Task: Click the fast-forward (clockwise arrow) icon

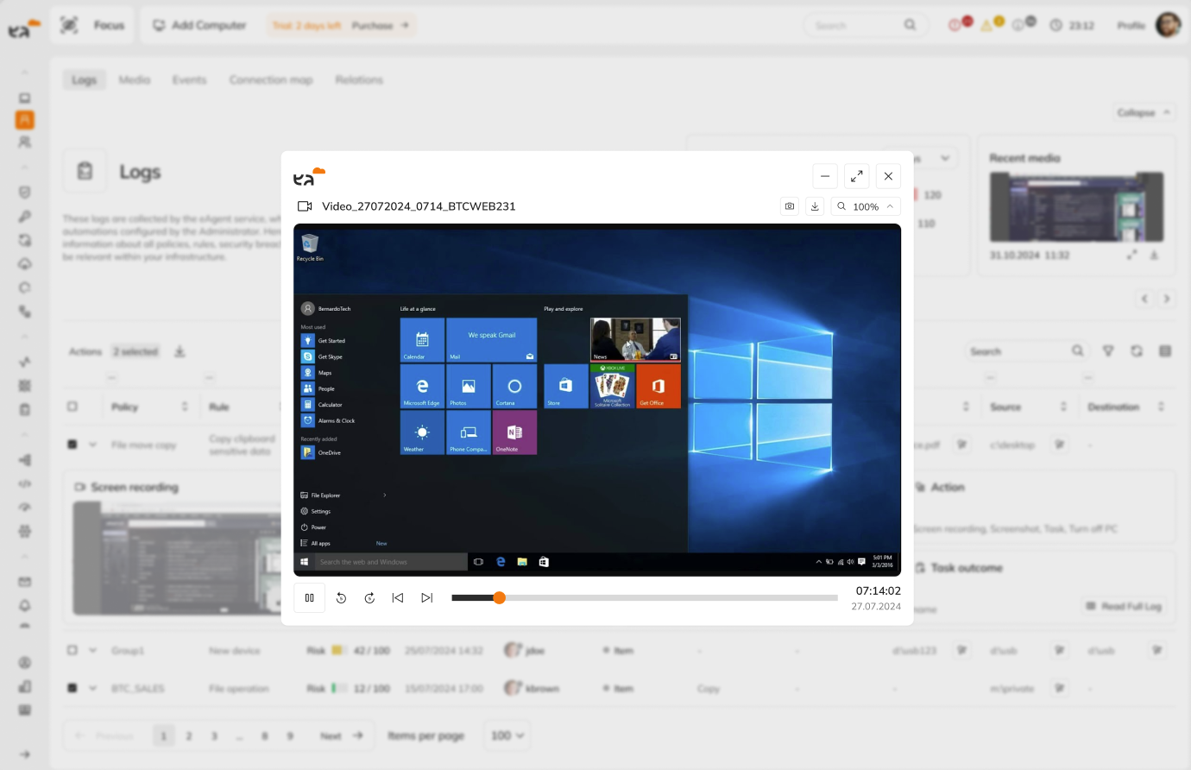Action: [x=369, y=597]
